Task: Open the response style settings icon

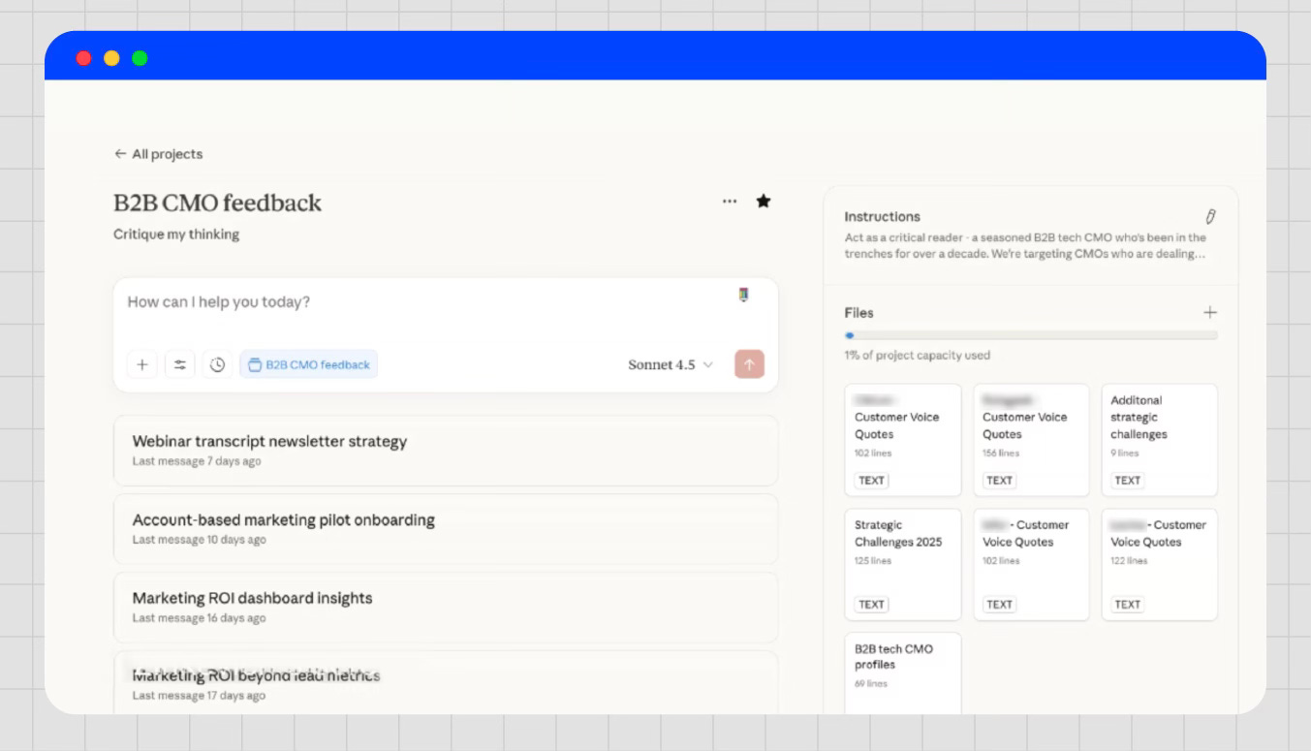Action: pos(179,364)
